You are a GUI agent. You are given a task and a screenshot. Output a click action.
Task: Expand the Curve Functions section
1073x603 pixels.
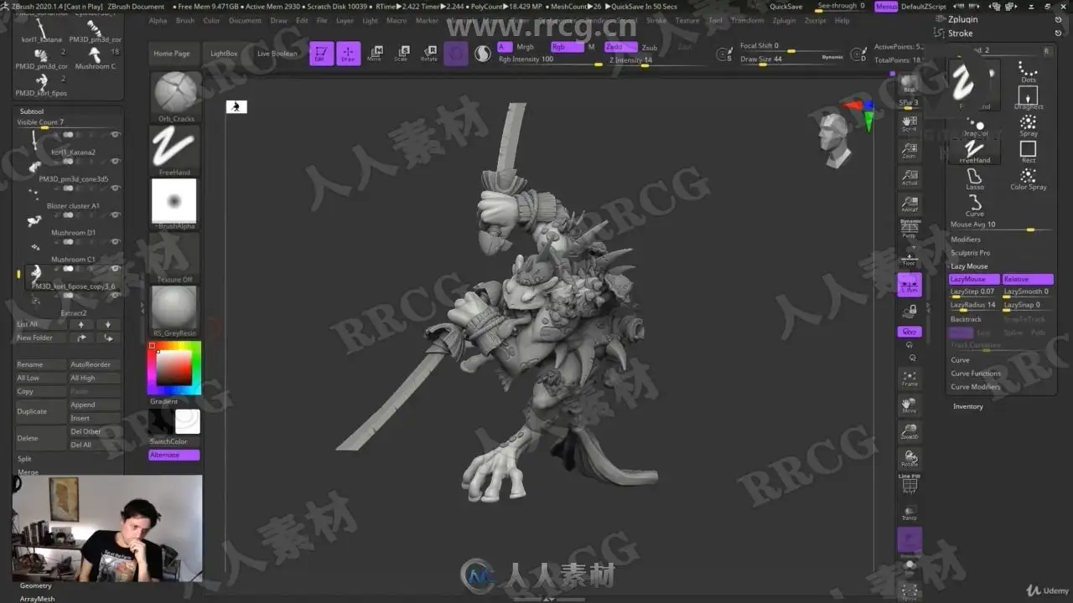click(x=976, y=374)
